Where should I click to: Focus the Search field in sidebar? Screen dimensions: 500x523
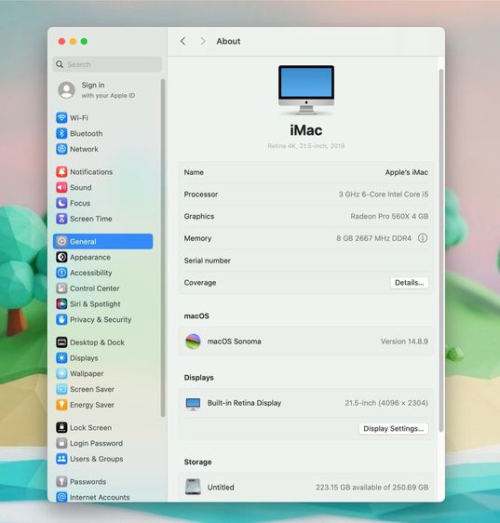pyautogui.click(x=107, y=64)
